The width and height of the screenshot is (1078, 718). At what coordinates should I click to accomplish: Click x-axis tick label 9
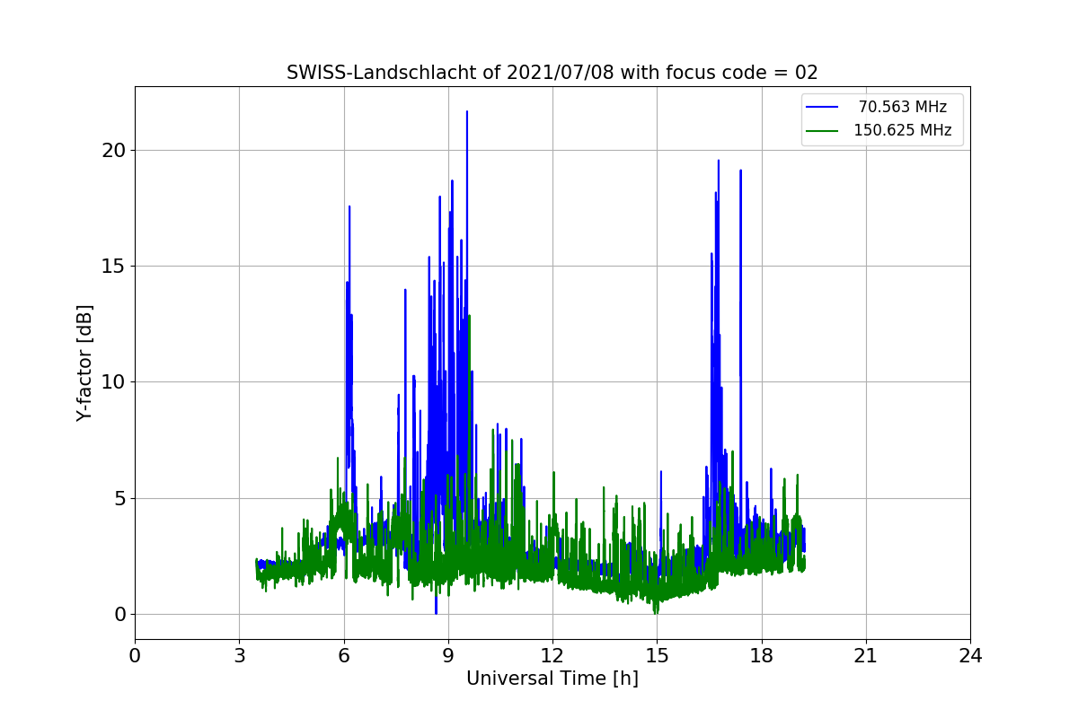click(447, 656)
